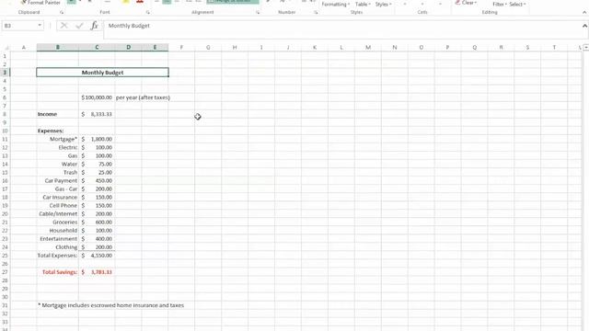Select column B header
Viewport: 589px width, 331px height.
(x=57, y=47)
